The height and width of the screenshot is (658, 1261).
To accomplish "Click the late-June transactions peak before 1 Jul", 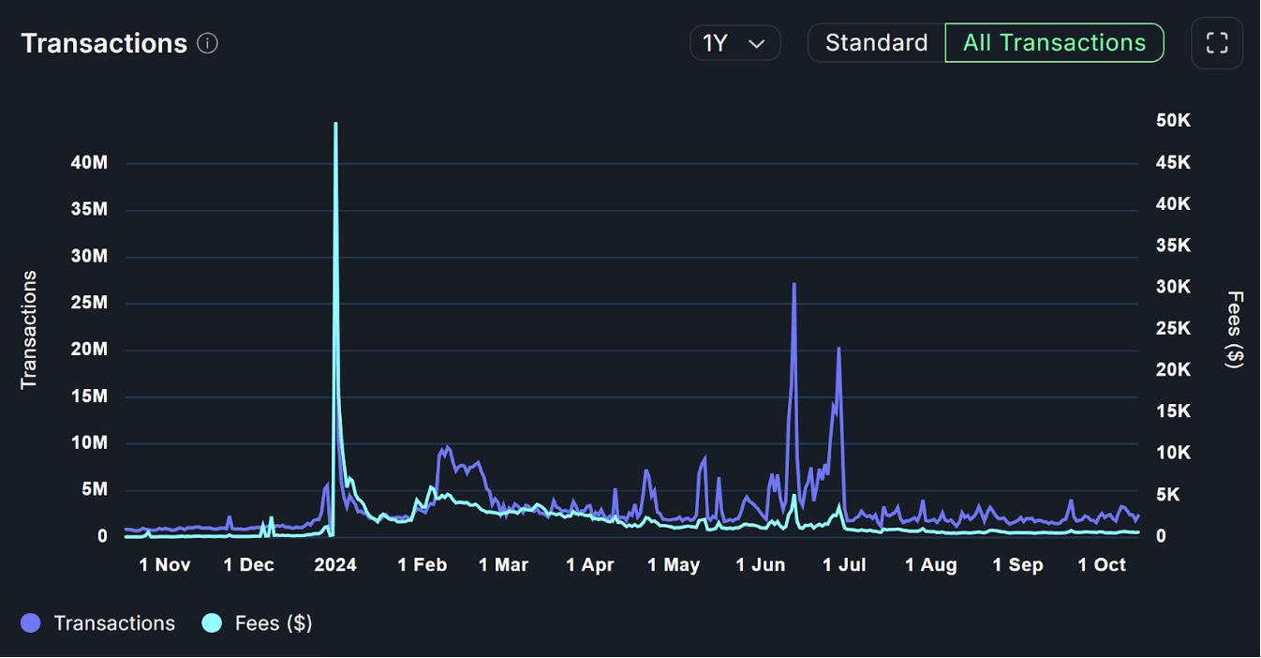I will (x=838, y=349).
